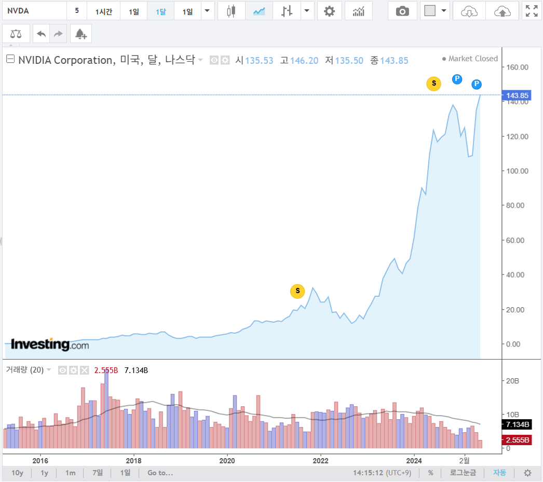Open compare symbols scale icon
The height and width of the screenshot is (482, 543).
(16, 34)
